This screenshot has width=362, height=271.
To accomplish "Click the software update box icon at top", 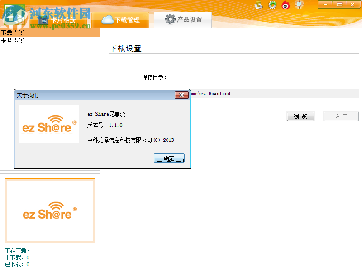I will 258,5.
